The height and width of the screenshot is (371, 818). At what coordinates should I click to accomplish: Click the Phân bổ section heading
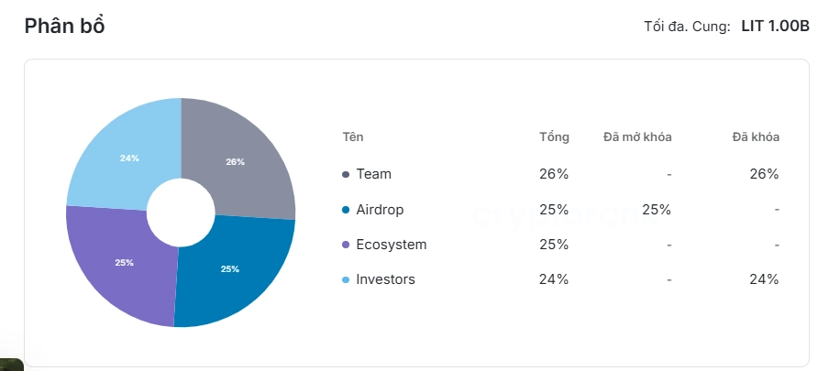pos(64,27)
